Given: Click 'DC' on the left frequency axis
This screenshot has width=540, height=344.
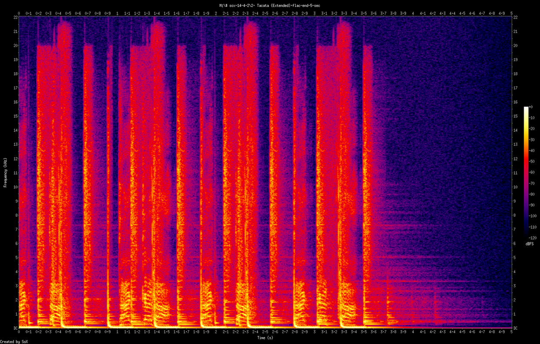Looking at the screenshot, I should tap(15, 329).
